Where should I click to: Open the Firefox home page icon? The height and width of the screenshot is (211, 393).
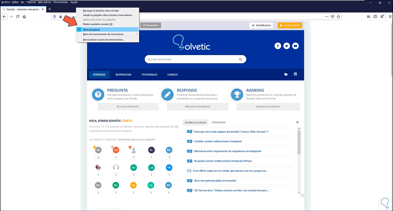(x=24, y=16)
